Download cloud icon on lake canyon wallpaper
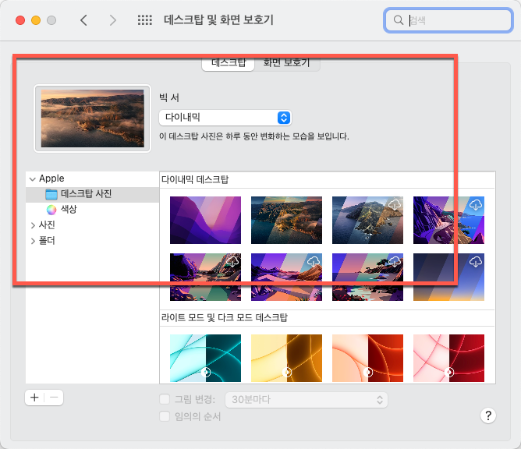Viewport: 521px width, 449px height. (232, 262)
